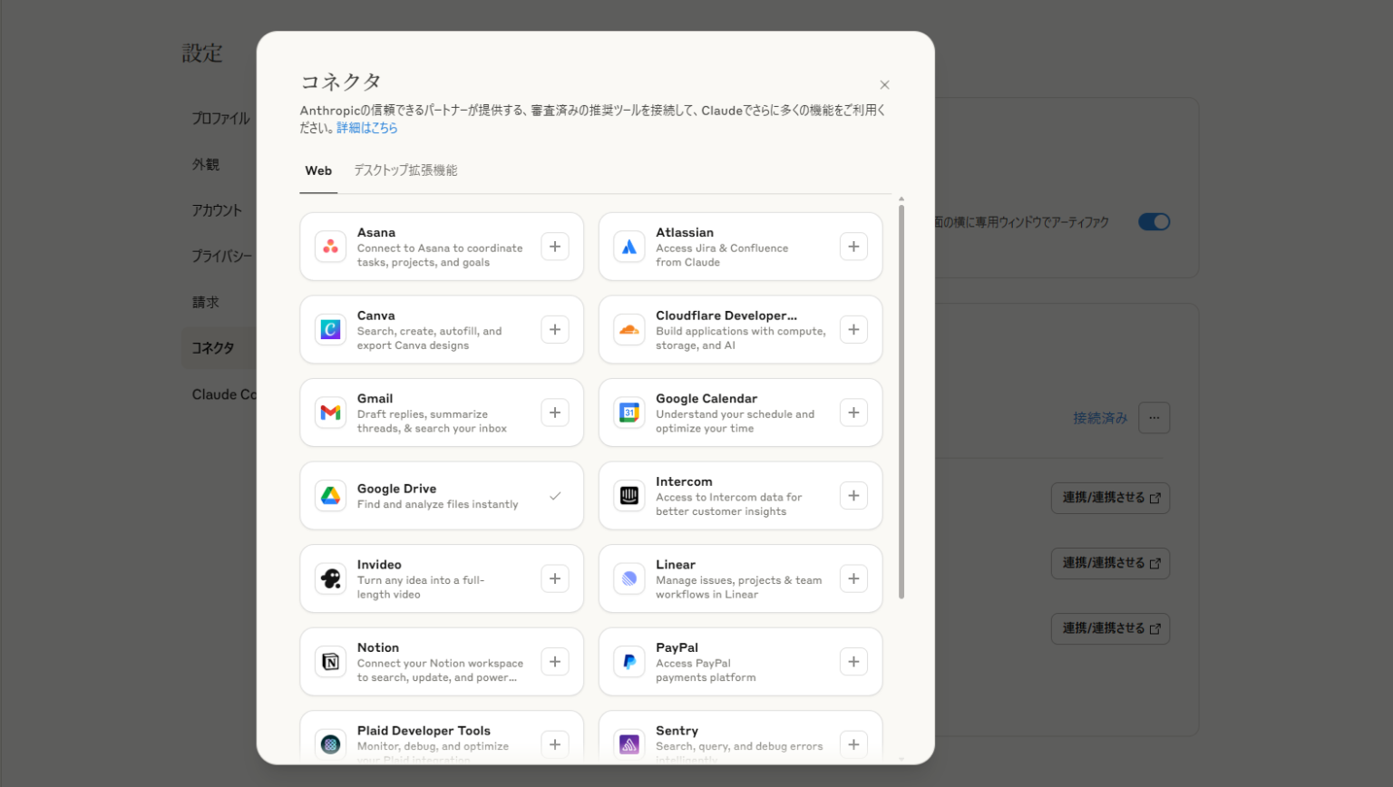Click the Gmail connector icon
The height and width of the screenshot is (787, 1393).
click(330, 413)
